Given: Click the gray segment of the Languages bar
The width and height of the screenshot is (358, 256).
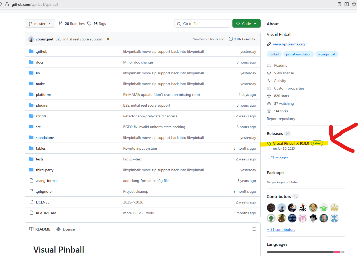Looking at the screenshot, I should pos(300,252).
